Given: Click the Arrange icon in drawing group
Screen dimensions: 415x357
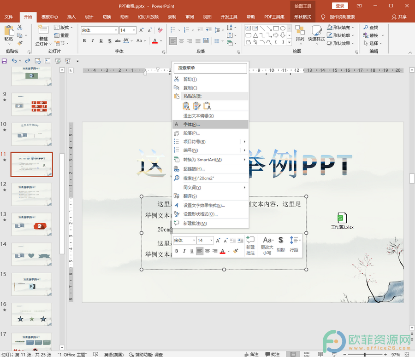Looking at the screenshot, I should [x=300, y=30].
